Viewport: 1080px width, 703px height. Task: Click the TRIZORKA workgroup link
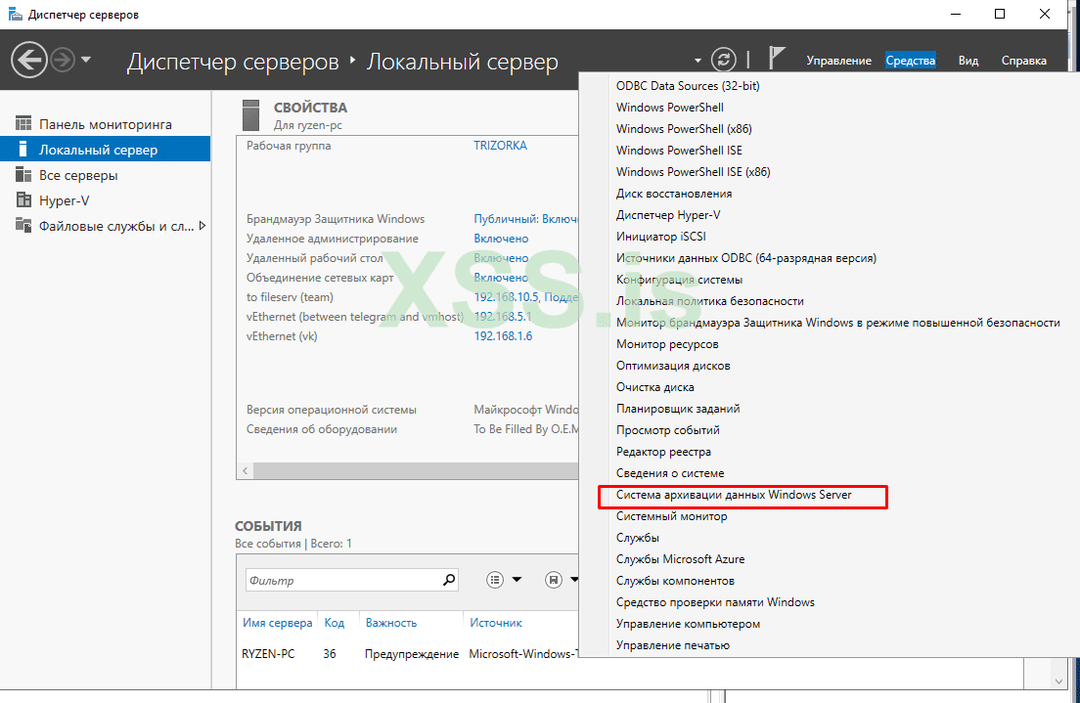point(500,146)
